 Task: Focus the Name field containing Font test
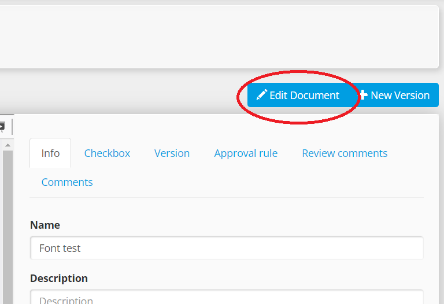[227, 248]
